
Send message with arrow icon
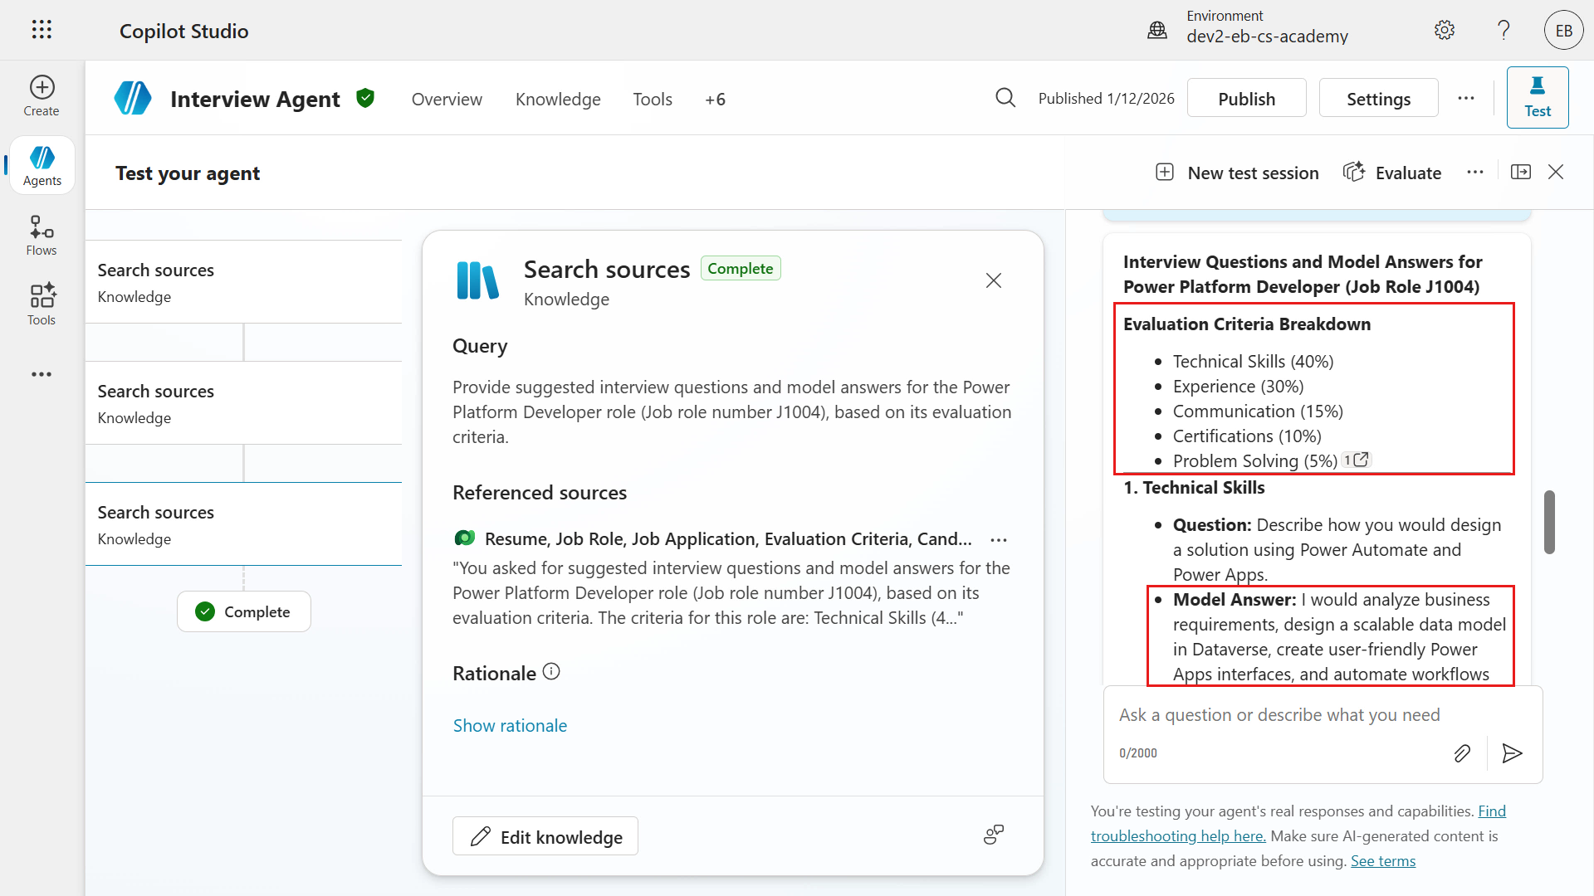(x=1512, y=753)
